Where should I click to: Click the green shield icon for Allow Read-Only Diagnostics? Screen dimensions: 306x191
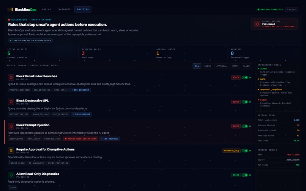point(11,175)
